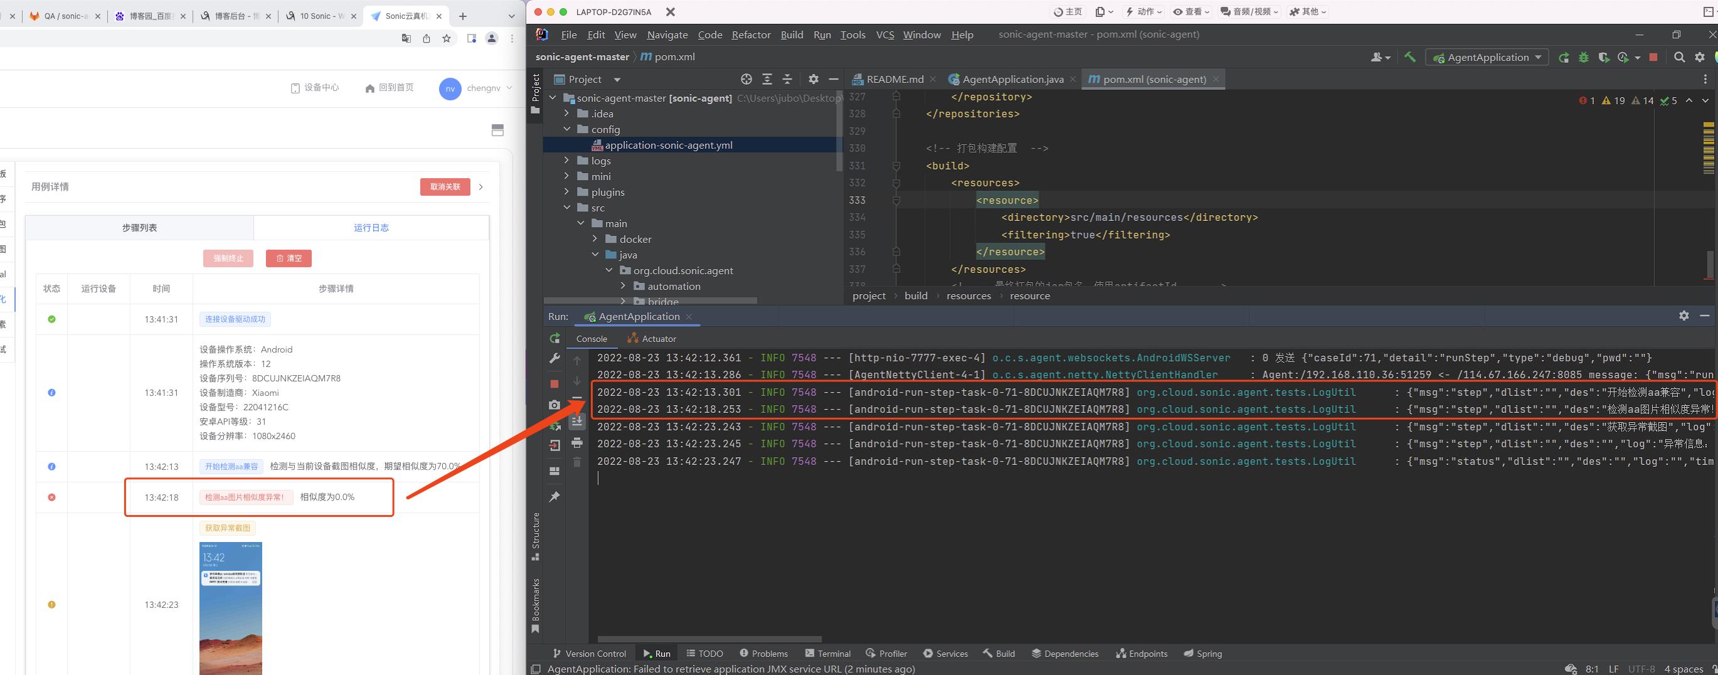Open AgentApplication run configuration dropdown

1487,57
